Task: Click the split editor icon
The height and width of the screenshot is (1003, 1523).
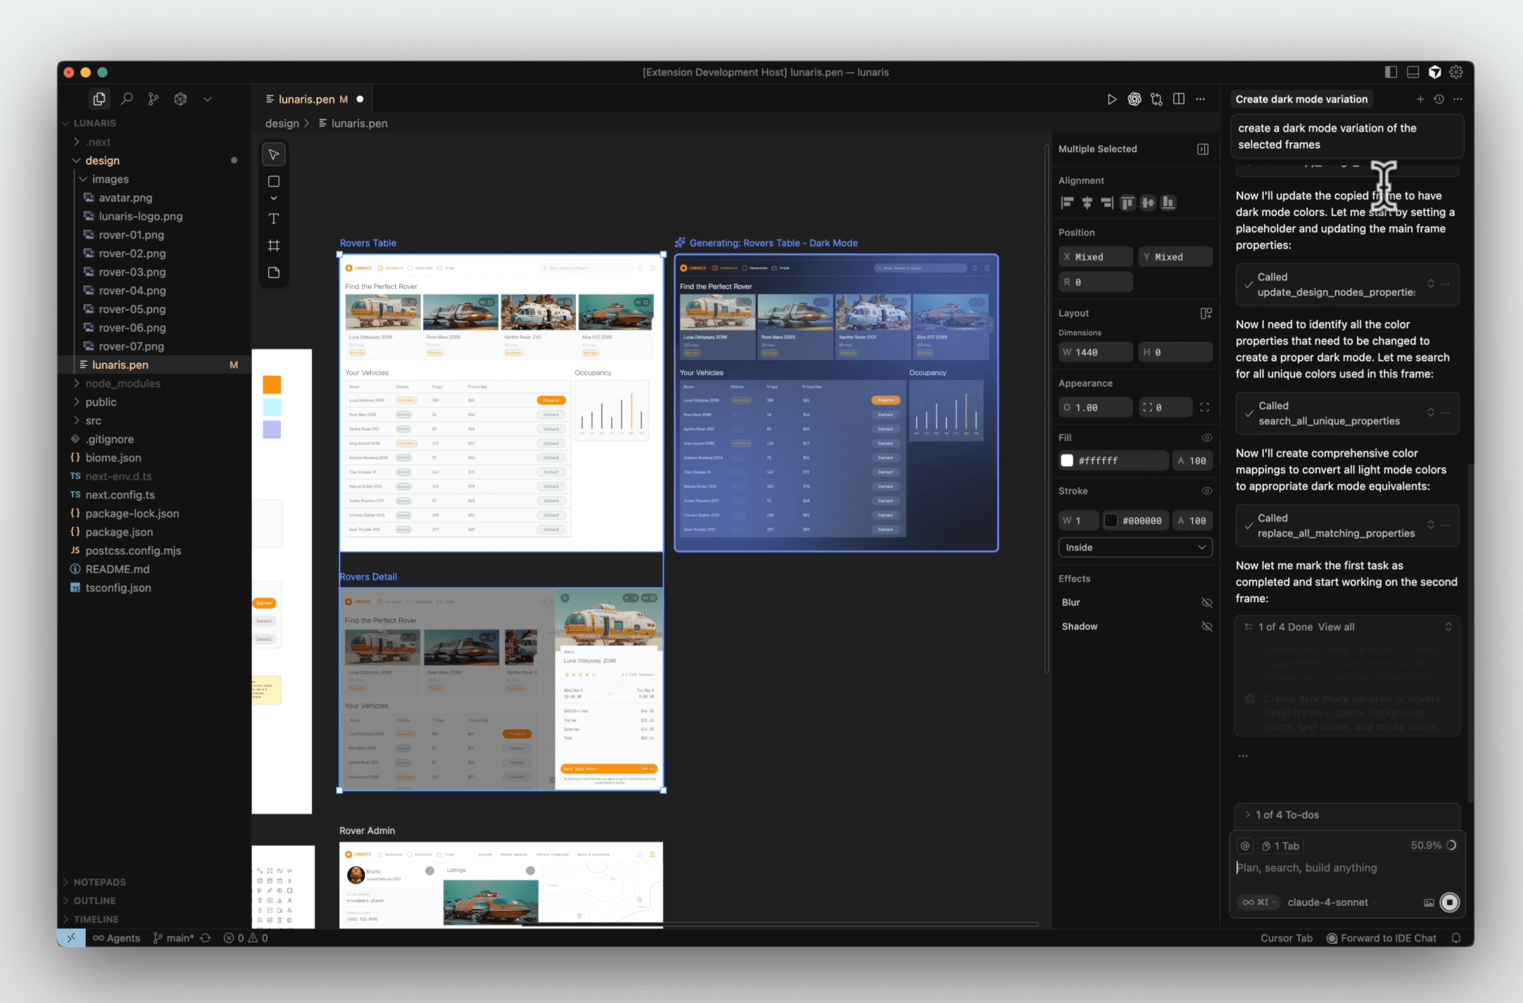Action: pyautogui.click(x=1178, y=99)
